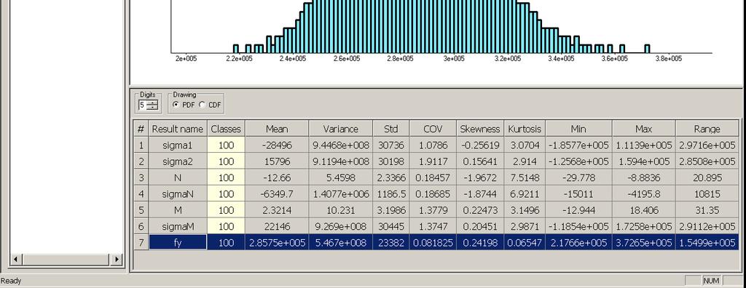Screen dimensions: 746x288
Task: Click the 3e+005 axis label on histogram
Action: pos(454,58)
